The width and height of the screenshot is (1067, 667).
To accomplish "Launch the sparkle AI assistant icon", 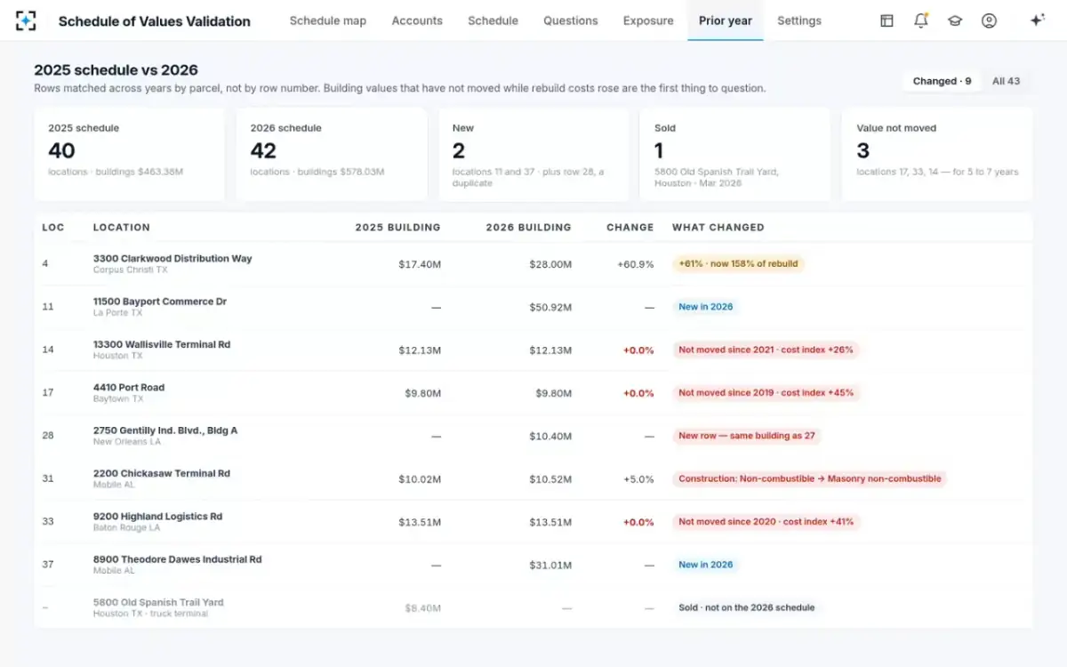I will pos(1037,20).
